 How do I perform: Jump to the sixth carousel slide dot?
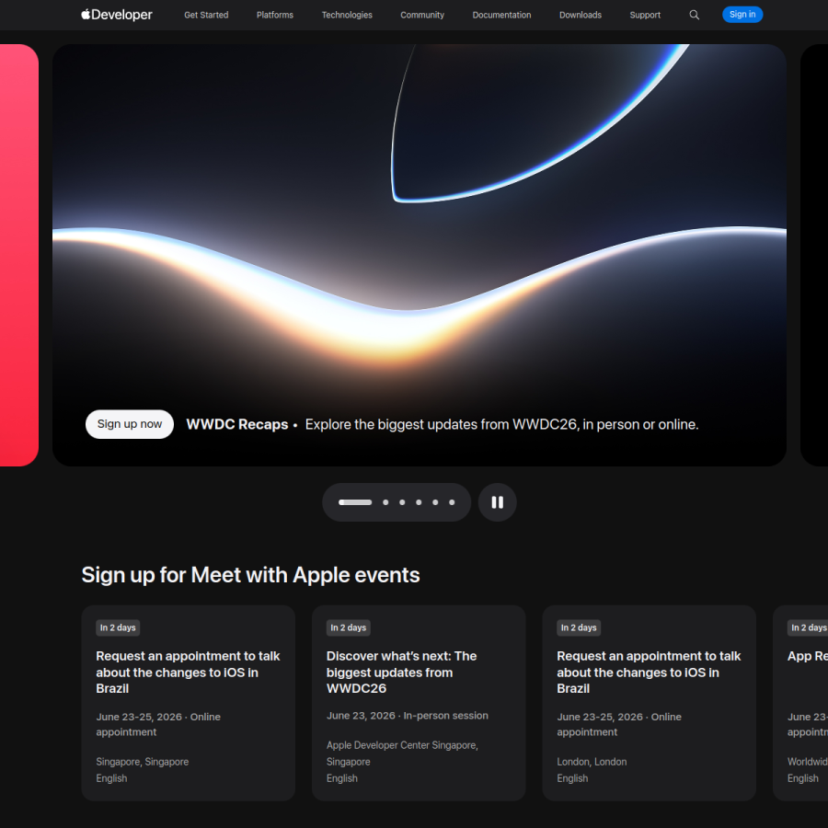click(x=452, y=502)
